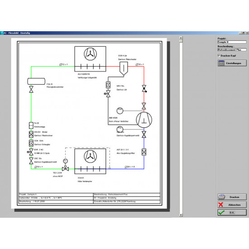Viewport: 249px width, 249px height.
Task: Click the 'Projekt : Sample II' footer cell
Action: tap(56, 195)
